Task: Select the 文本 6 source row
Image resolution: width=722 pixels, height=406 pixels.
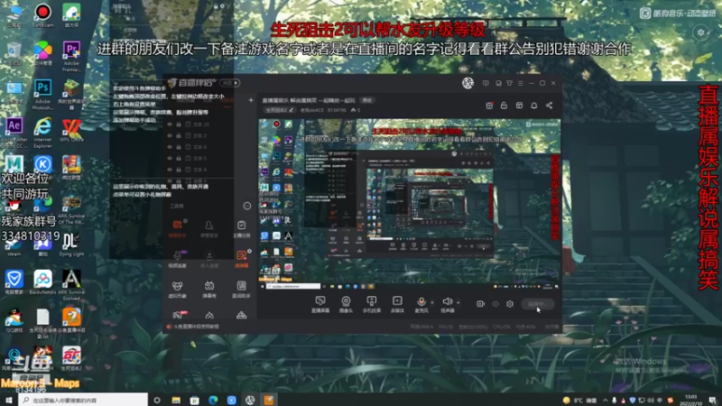Action: pyautogui.click(x=199, y=147)
